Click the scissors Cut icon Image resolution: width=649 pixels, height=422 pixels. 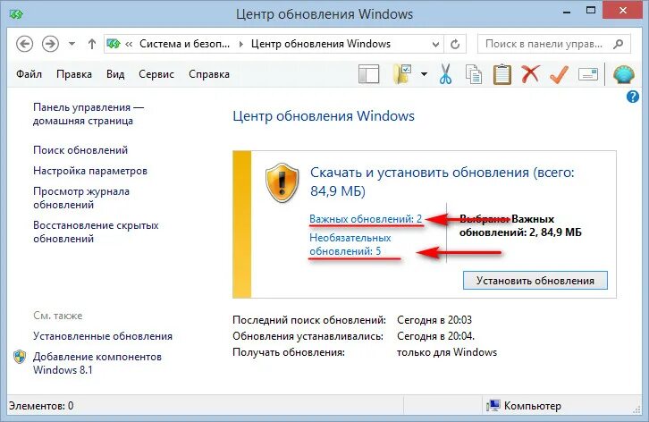pyautogui.click(x=445, y=74)
